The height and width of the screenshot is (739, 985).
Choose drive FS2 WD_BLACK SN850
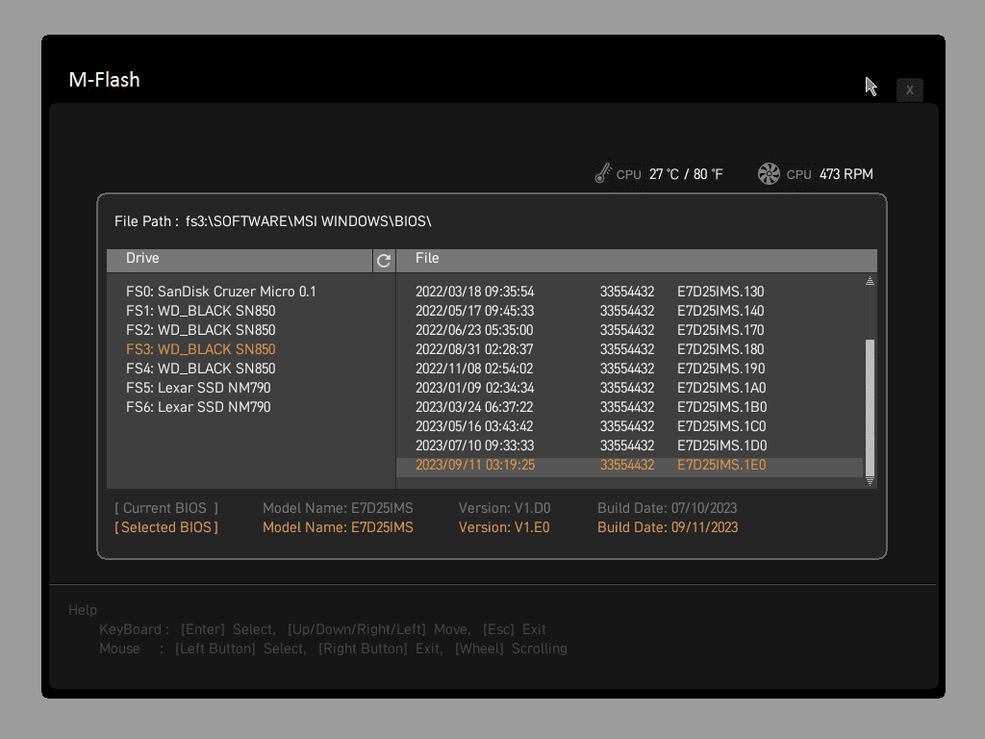201,330
